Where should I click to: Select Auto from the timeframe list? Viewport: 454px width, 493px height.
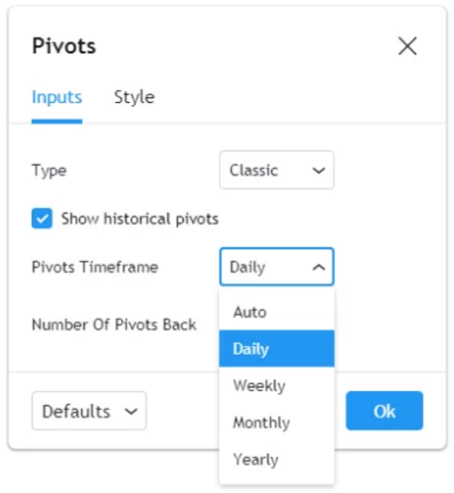250,312
